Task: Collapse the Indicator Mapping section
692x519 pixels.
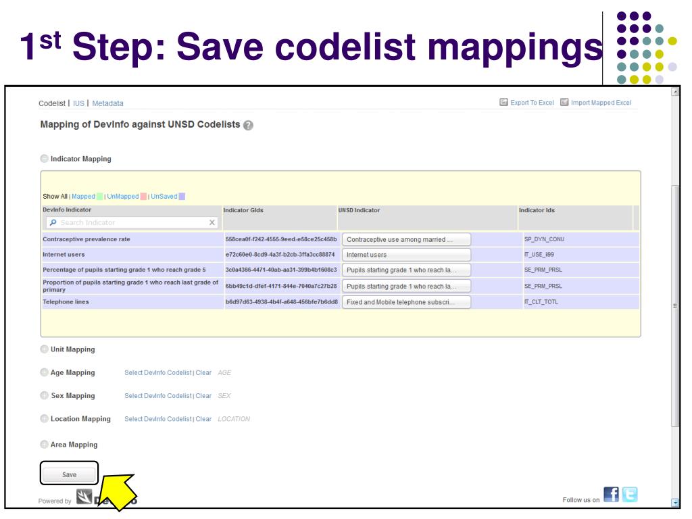Action: click(x=44, y=158)
